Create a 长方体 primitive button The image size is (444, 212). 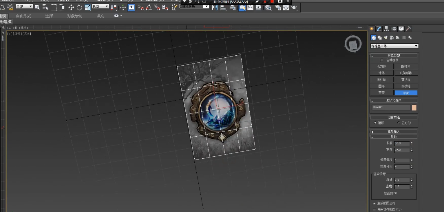(x=381, y=66)
